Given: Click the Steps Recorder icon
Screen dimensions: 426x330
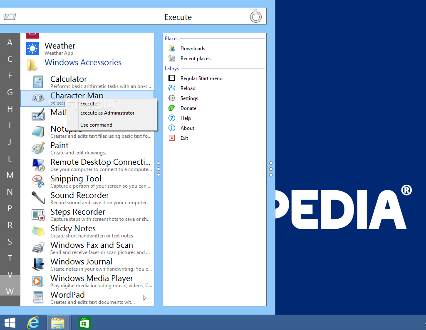Looking at the screenshot, I should tap(38, 215).
